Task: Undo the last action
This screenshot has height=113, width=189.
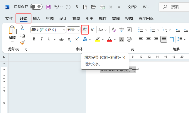Action: pyautogui.click(x=57, y=7)
